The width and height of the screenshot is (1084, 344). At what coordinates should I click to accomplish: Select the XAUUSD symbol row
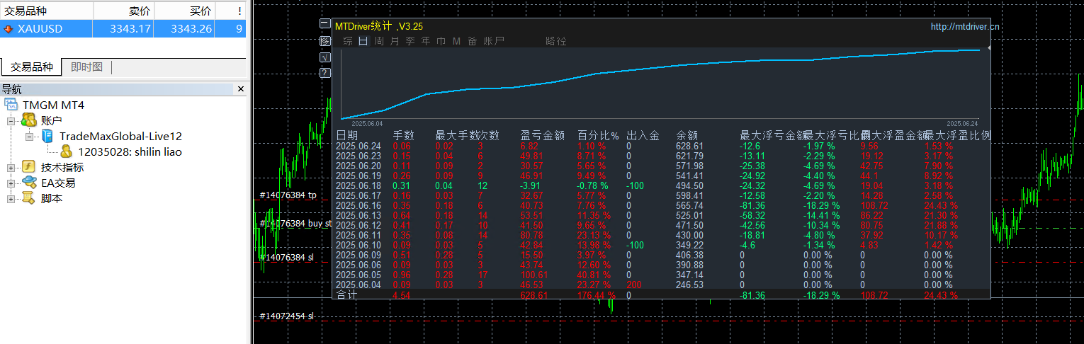point(123,29)
